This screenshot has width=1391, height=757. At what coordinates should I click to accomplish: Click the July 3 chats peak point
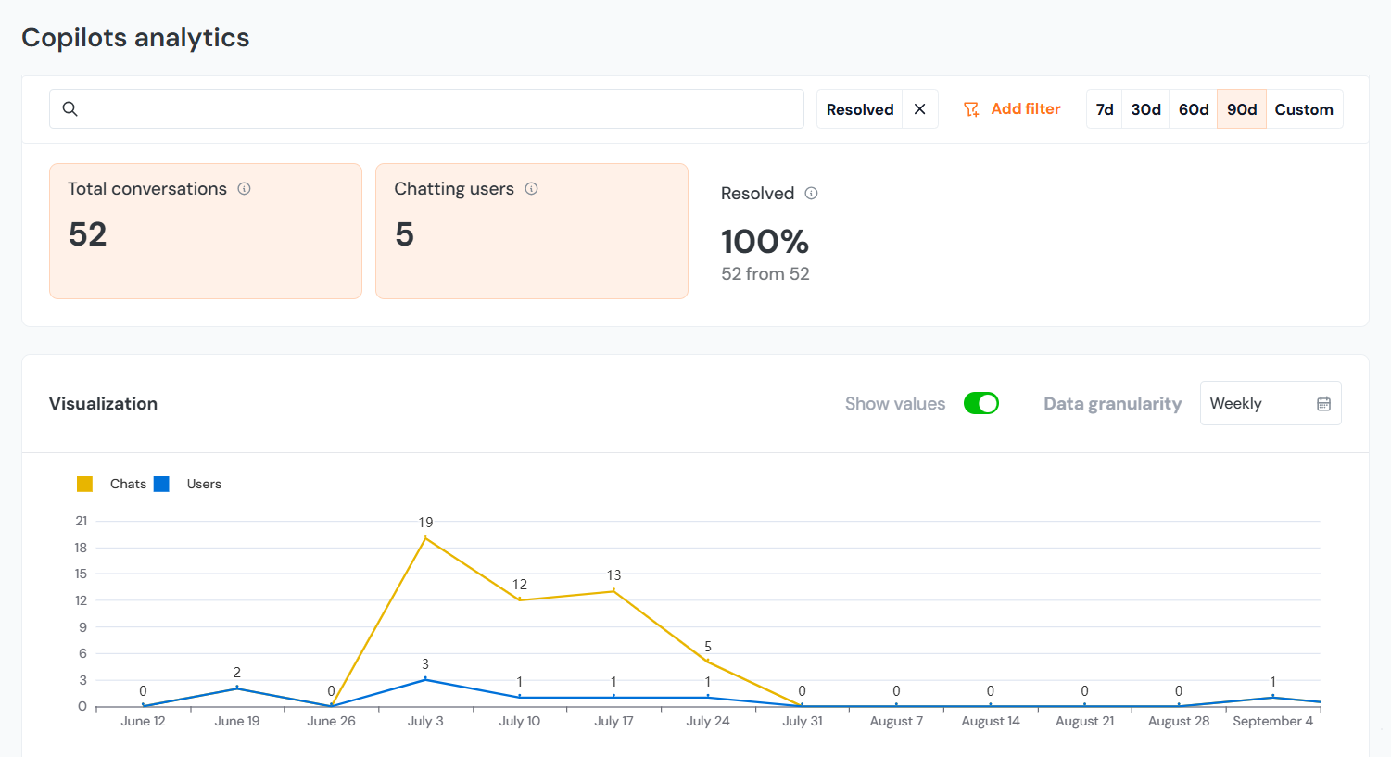point(425,538)
